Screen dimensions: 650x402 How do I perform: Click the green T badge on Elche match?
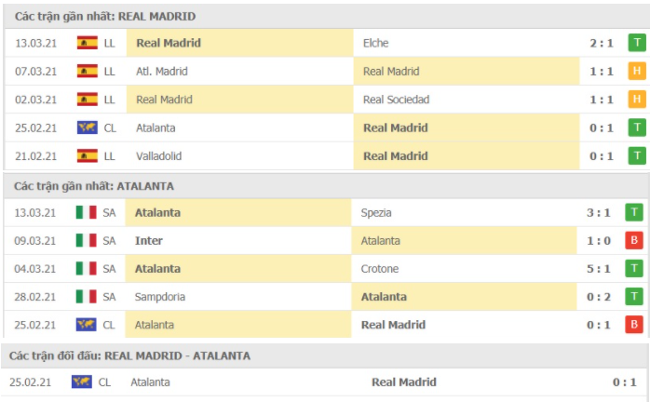(637, 43)
